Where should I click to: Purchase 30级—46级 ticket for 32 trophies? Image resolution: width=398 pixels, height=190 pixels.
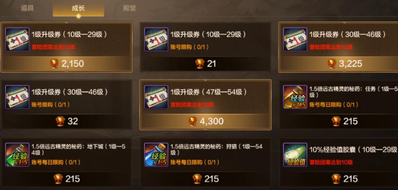point(67,121)
